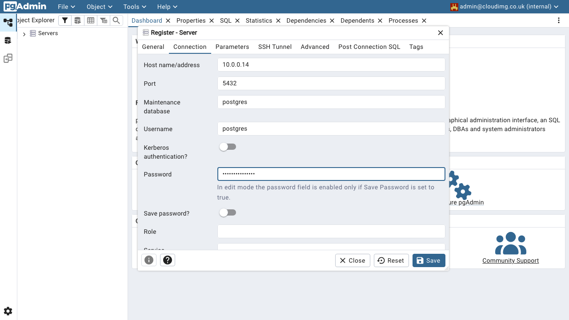Switch to the Parameters tab in dialog
569x320 pixels.
(x=232, y=47)
